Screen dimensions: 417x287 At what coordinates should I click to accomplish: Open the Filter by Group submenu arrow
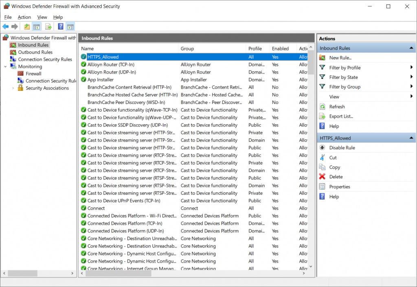click(x=411, y=87)
